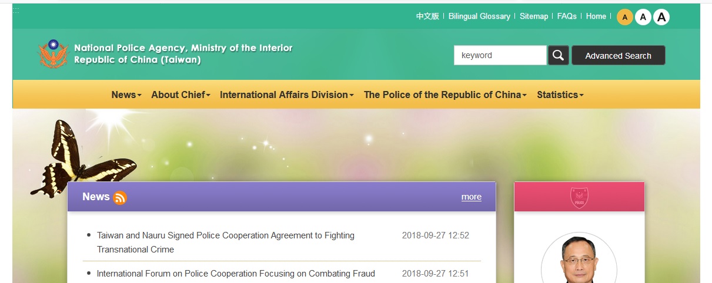Select the small font size A button
The height and width of the screenshot is (283, 712).
(x=624, y=17)
